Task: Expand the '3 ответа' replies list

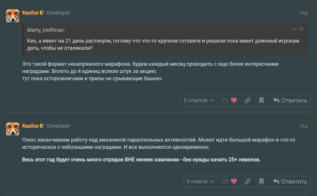Action: (200, 182)
